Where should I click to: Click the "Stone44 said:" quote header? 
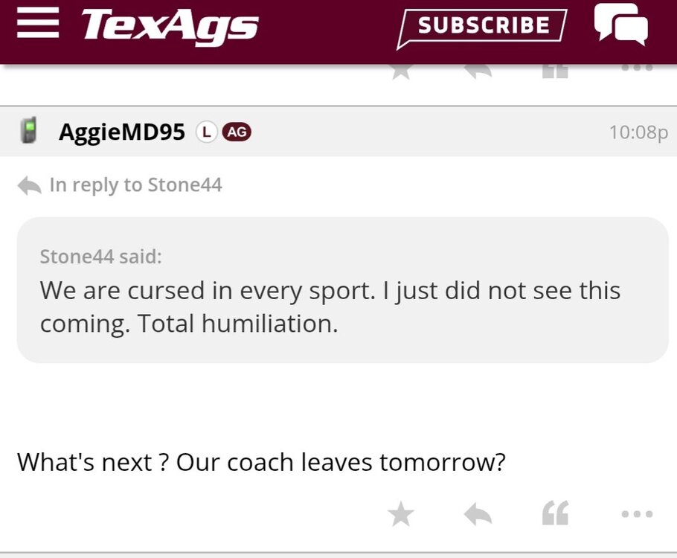(x=100, y=257)
